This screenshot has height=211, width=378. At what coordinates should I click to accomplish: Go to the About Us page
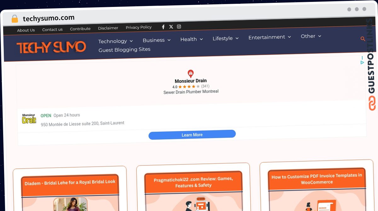26,30
